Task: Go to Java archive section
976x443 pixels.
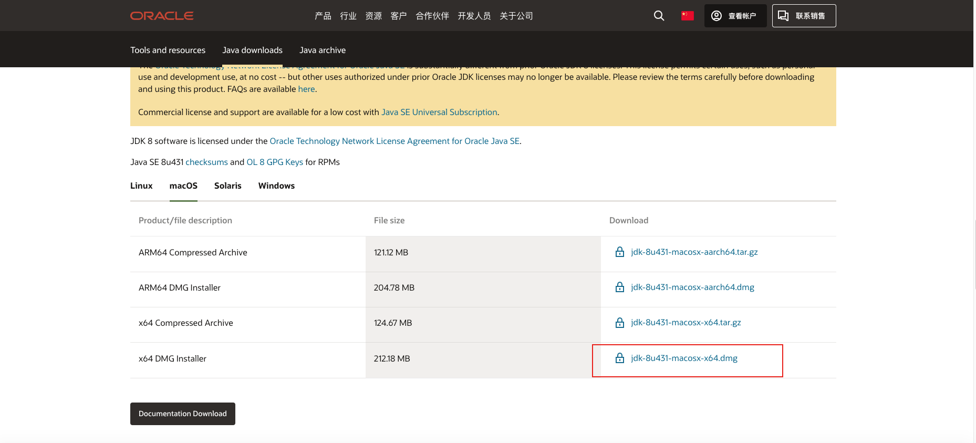Action: 323,50
